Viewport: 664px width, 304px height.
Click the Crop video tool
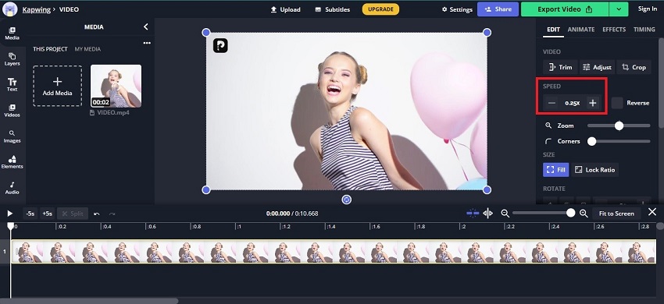[x=634, y=67]
